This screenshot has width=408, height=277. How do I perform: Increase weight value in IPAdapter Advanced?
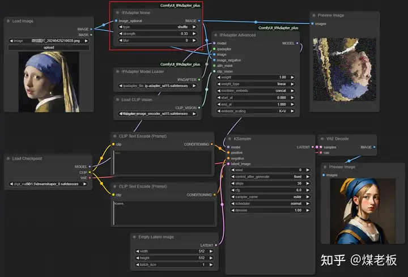pos(292,77)
